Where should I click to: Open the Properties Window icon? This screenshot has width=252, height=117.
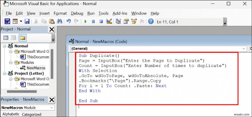126,21
